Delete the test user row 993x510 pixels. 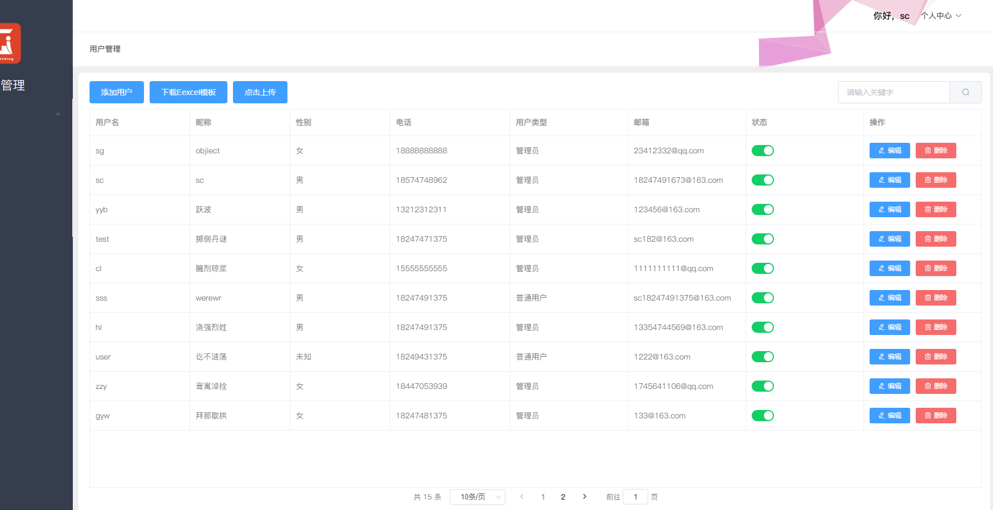pos(936,239)
